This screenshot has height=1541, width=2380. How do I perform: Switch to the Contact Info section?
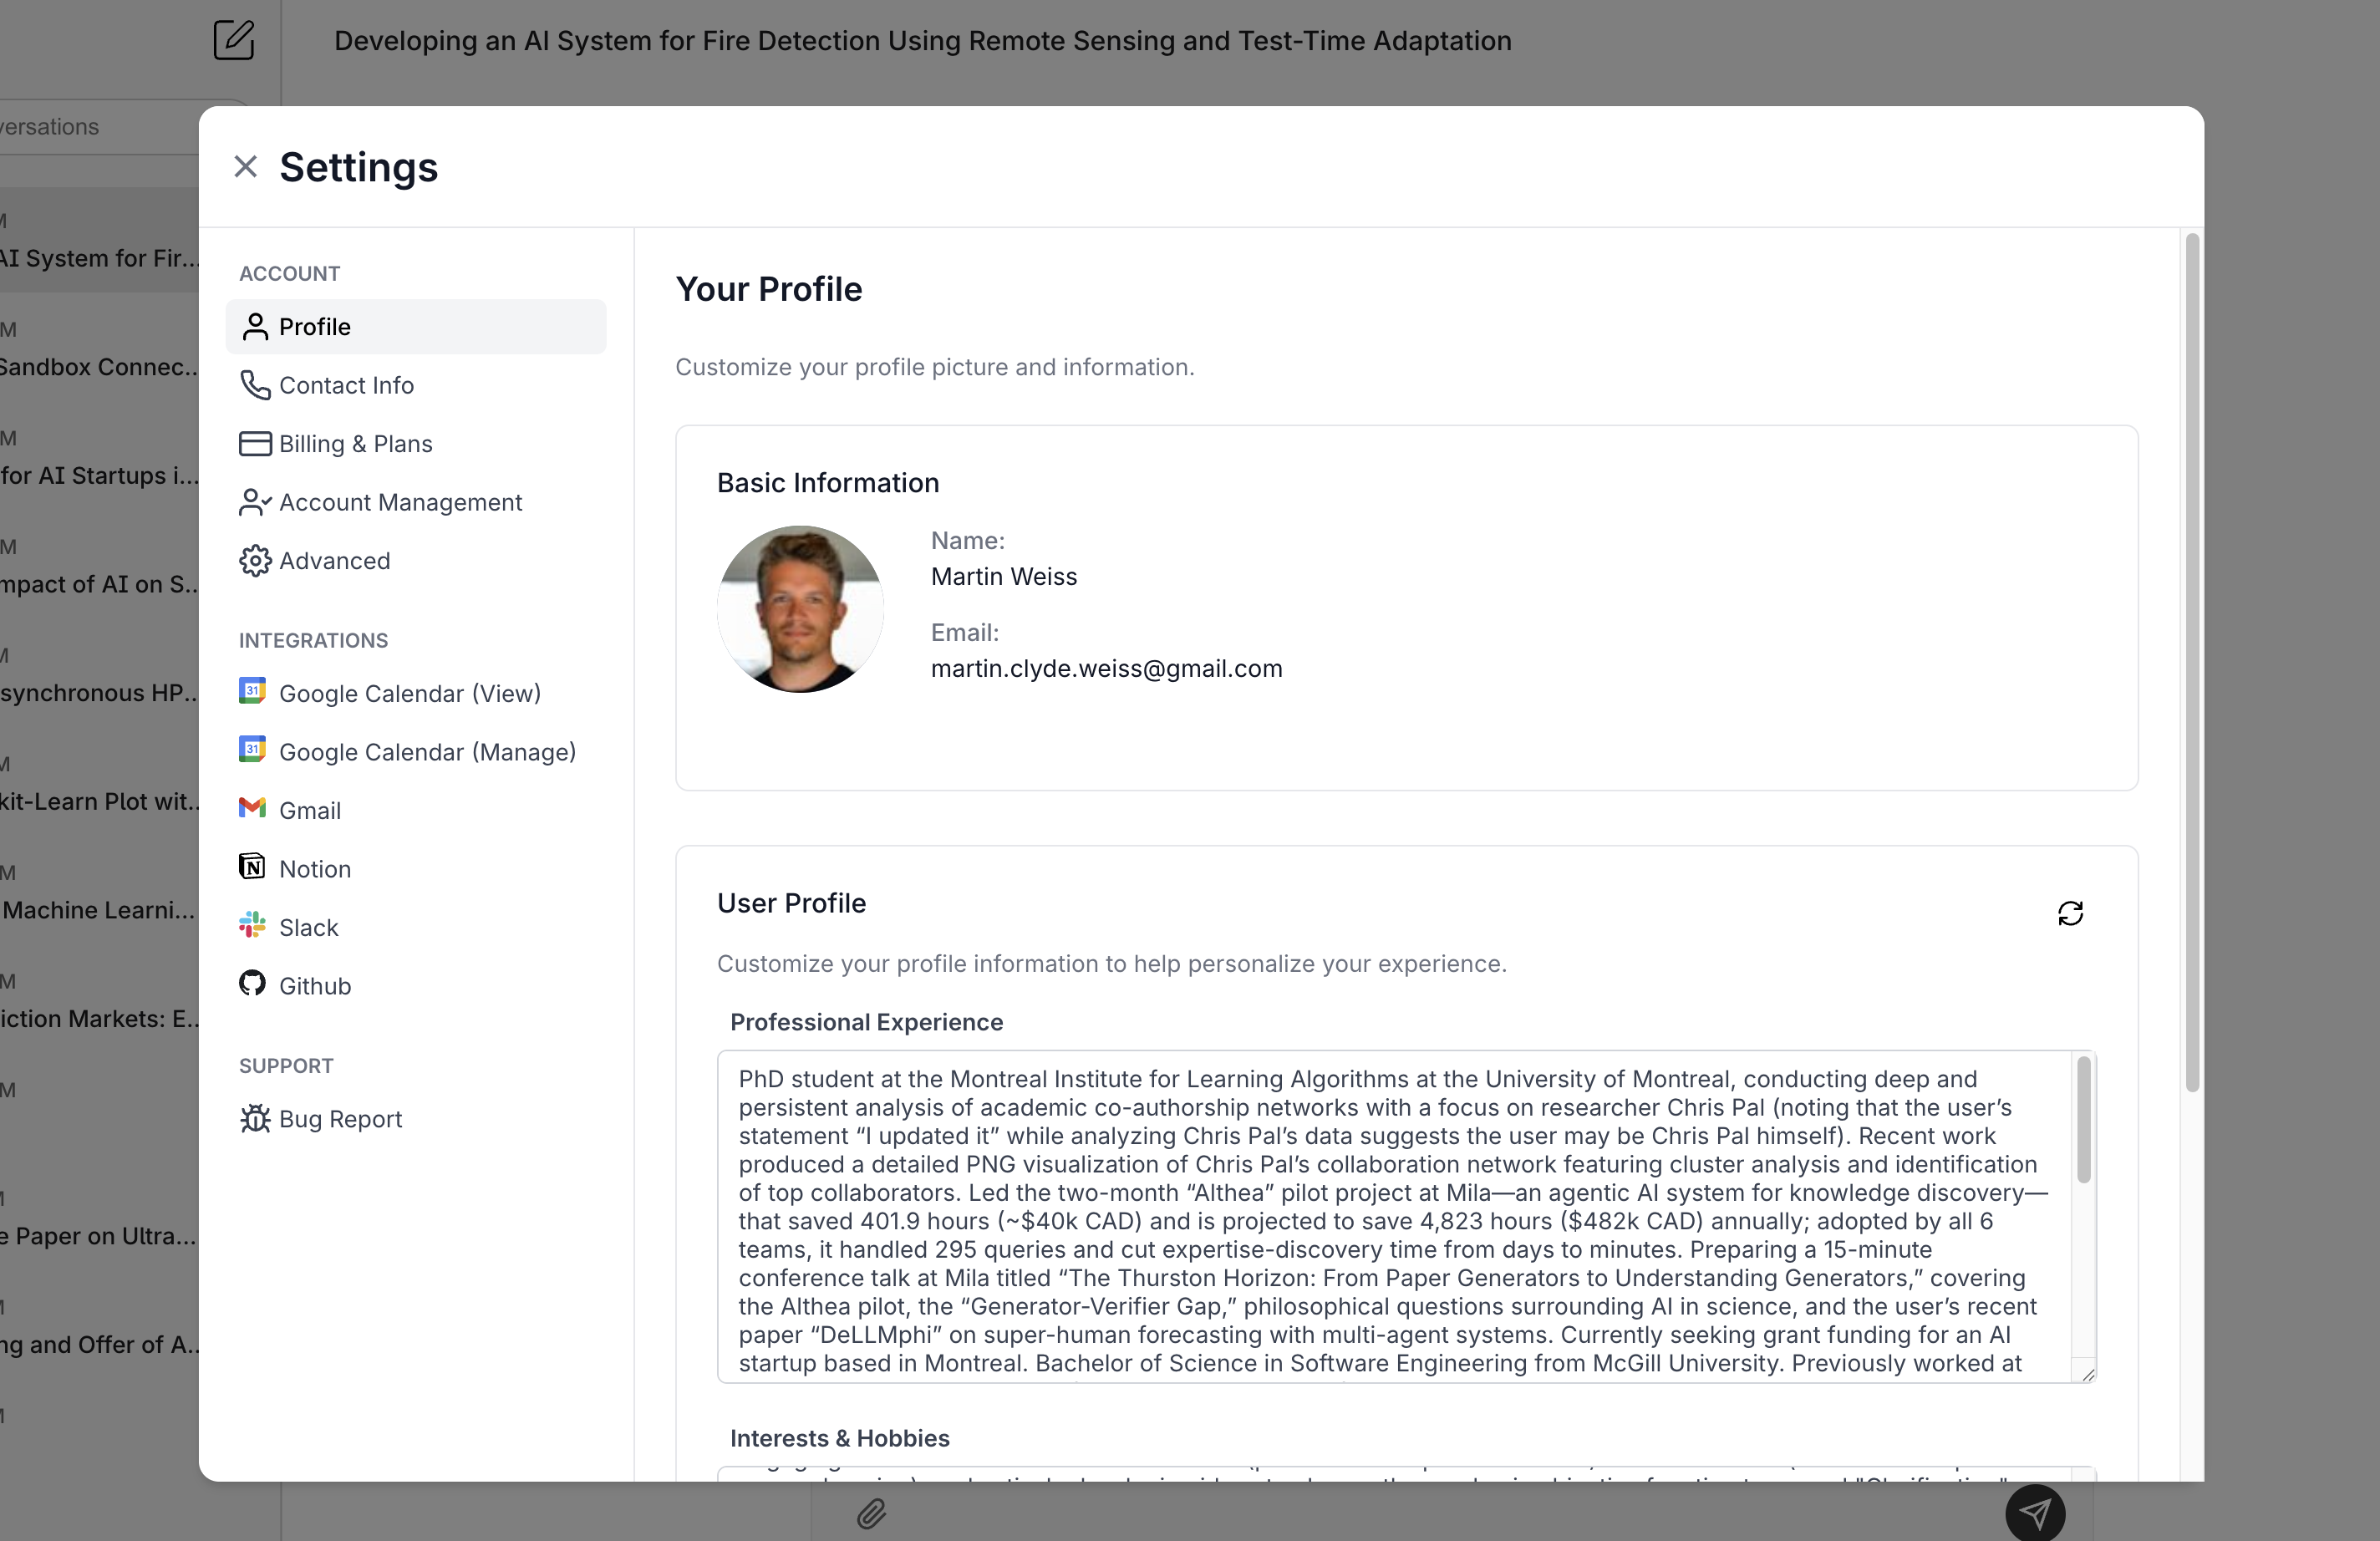(345, 385)
